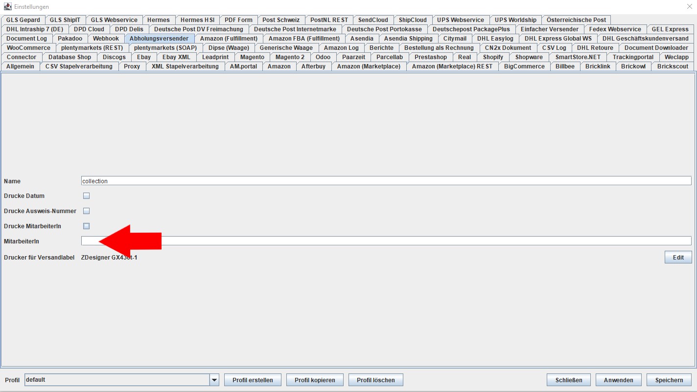Screen dimensions: 697x392
Task: Open Deutsche Post DV Freimachung tab
Action: pyautogui.click(x=199, y=29)
